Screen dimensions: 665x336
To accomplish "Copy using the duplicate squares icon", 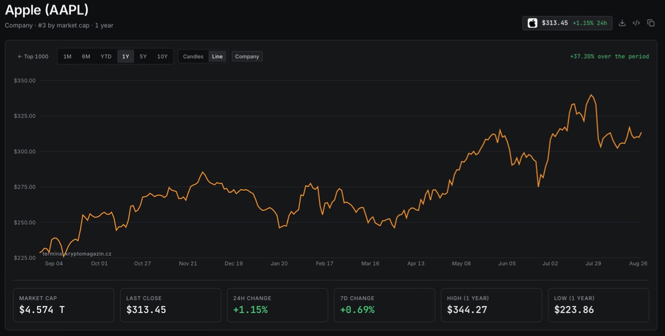I will coord(651,23).
